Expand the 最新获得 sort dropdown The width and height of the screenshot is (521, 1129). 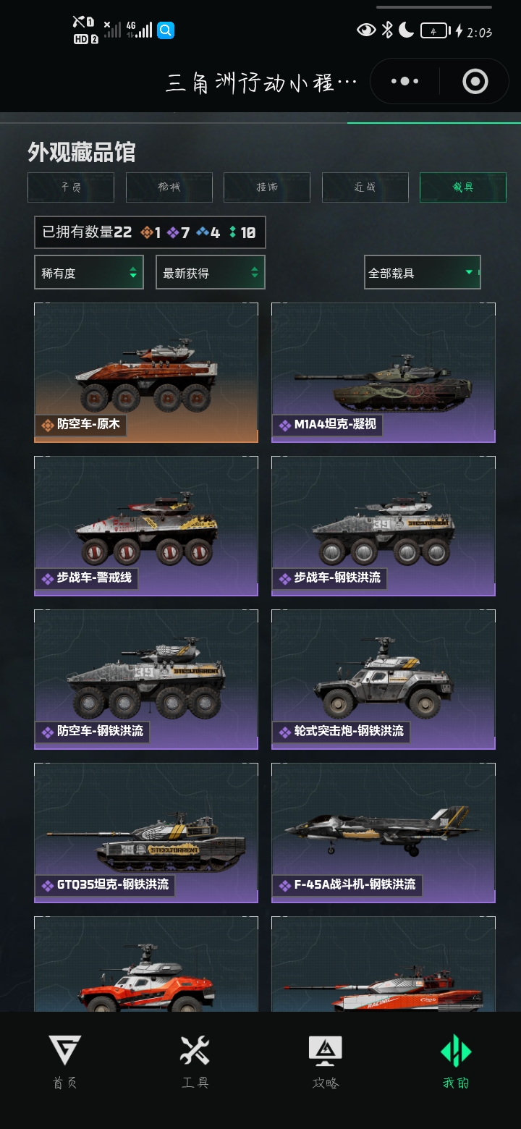pos(211,273)
